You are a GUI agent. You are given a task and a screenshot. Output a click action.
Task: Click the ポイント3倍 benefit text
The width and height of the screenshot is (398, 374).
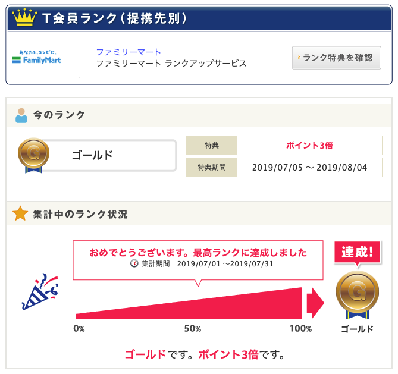click(309, 146)
